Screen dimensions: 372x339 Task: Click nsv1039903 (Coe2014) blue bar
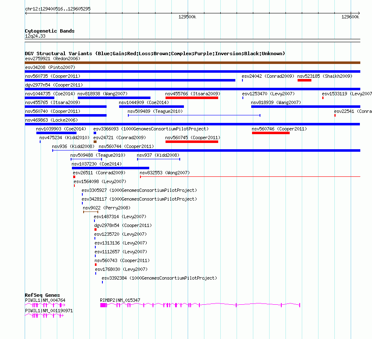(56, 133)
